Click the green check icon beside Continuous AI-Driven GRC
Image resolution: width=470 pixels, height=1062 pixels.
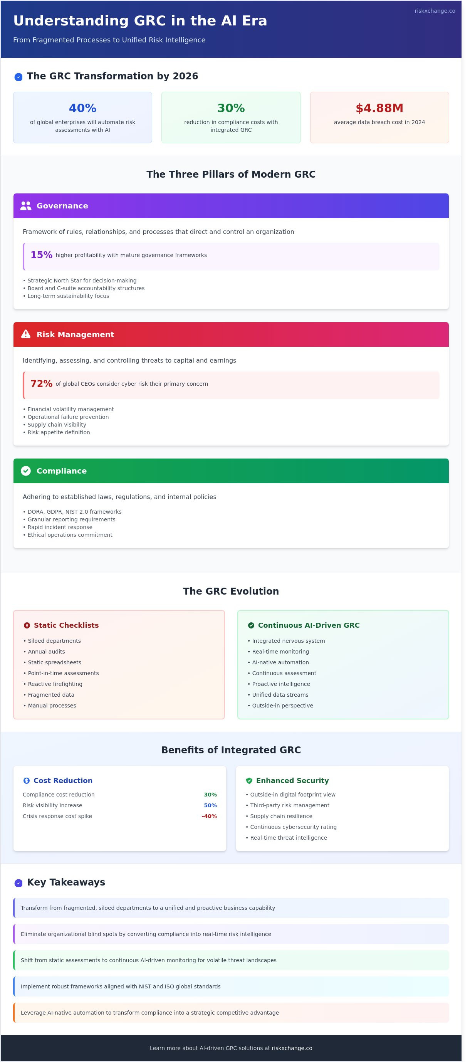coord(252,625)
